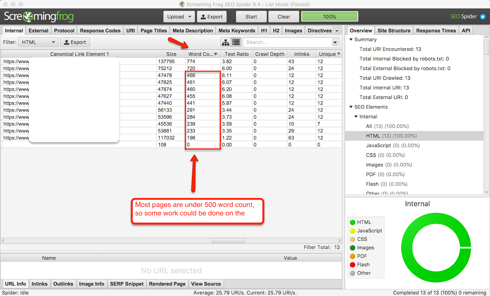Open the more tabs dropdown after Directives
The height and width of the screenshot is (296, 490).
[x=337, y=31]
